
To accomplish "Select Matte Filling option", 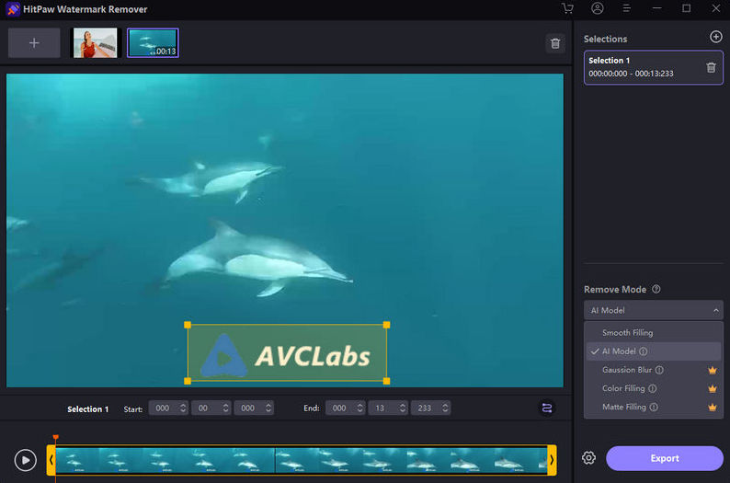I will coord(623,407).
